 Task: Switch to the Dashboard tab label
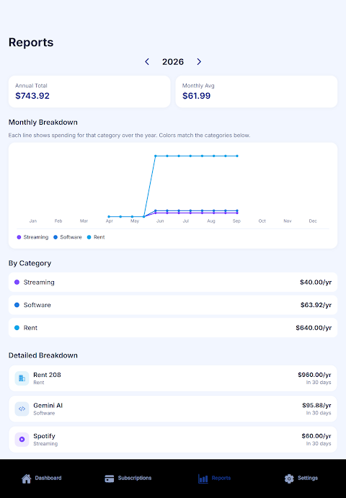pyautogui.click(x=48, y=478)
